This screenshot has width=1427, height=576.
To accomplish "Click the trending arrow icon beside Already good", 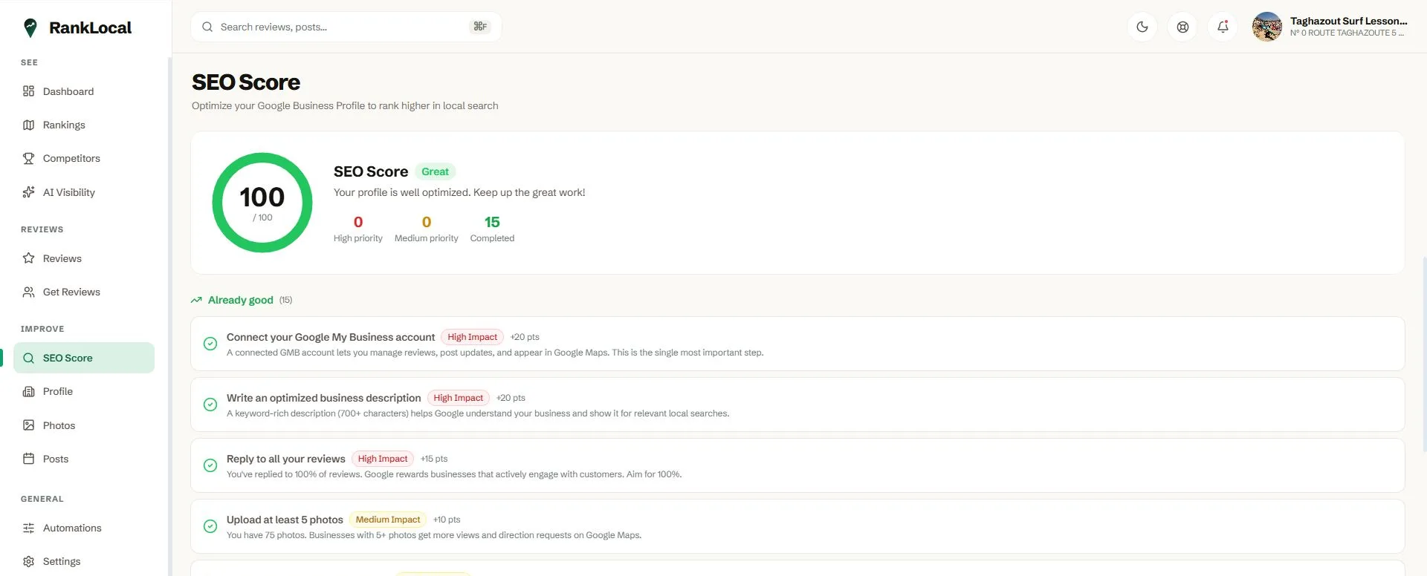I will (196, 300).
